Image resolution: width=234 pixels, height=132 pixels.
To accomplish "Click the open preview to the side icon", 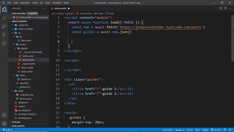I will 220,8.
